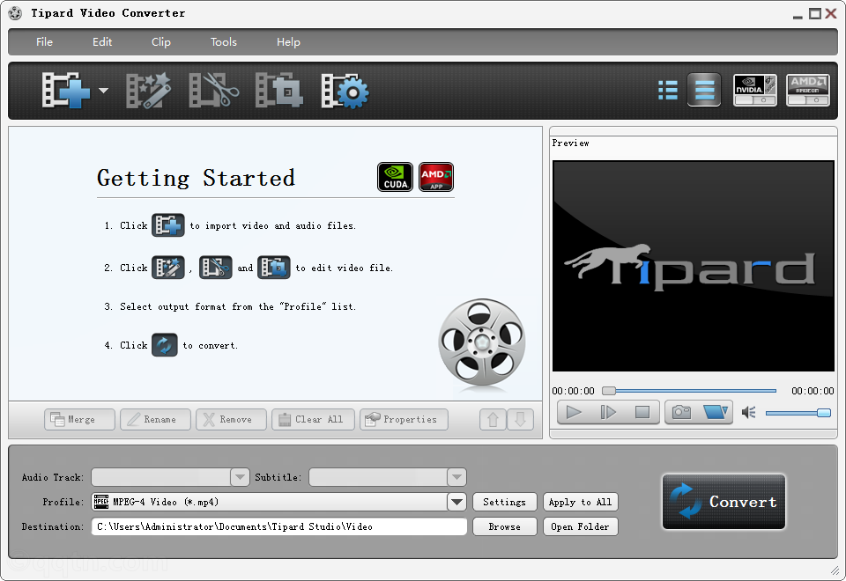The width and height of the screenshot is (846, 581).
Task: Click the Destination path text field
Action: click(278, 526)
